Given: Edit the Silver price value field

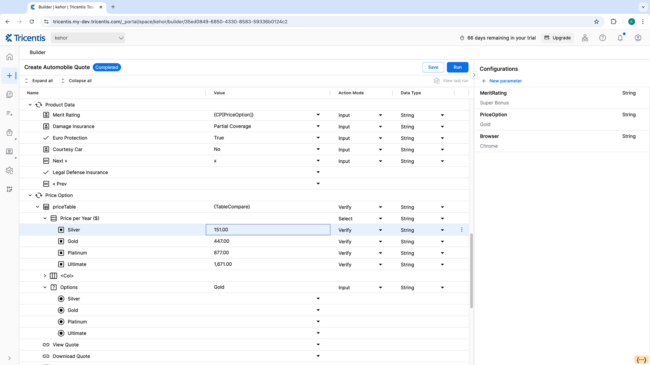Looking at the screenshot, I should 268,229.
